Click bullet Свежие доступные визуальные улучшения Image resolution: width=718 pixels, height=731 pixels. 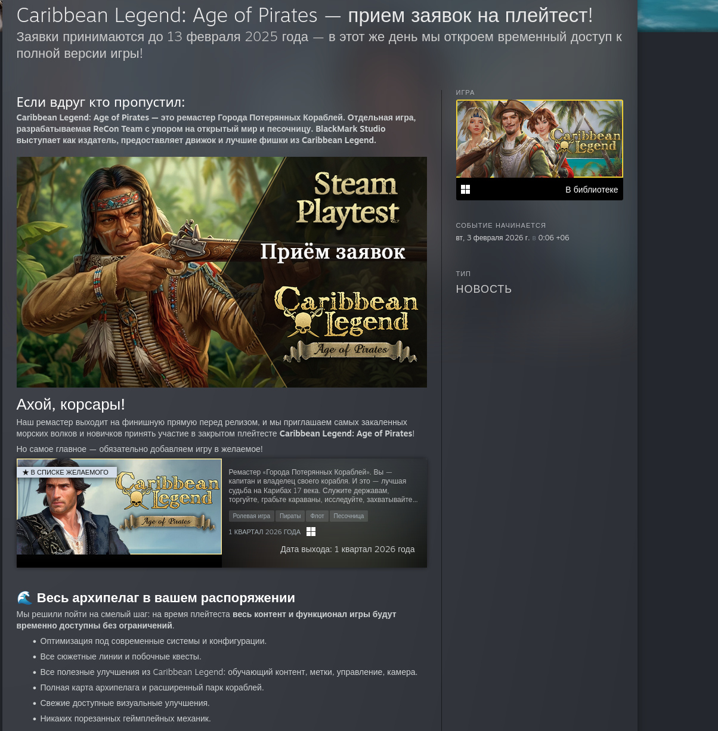click(125, 704)
